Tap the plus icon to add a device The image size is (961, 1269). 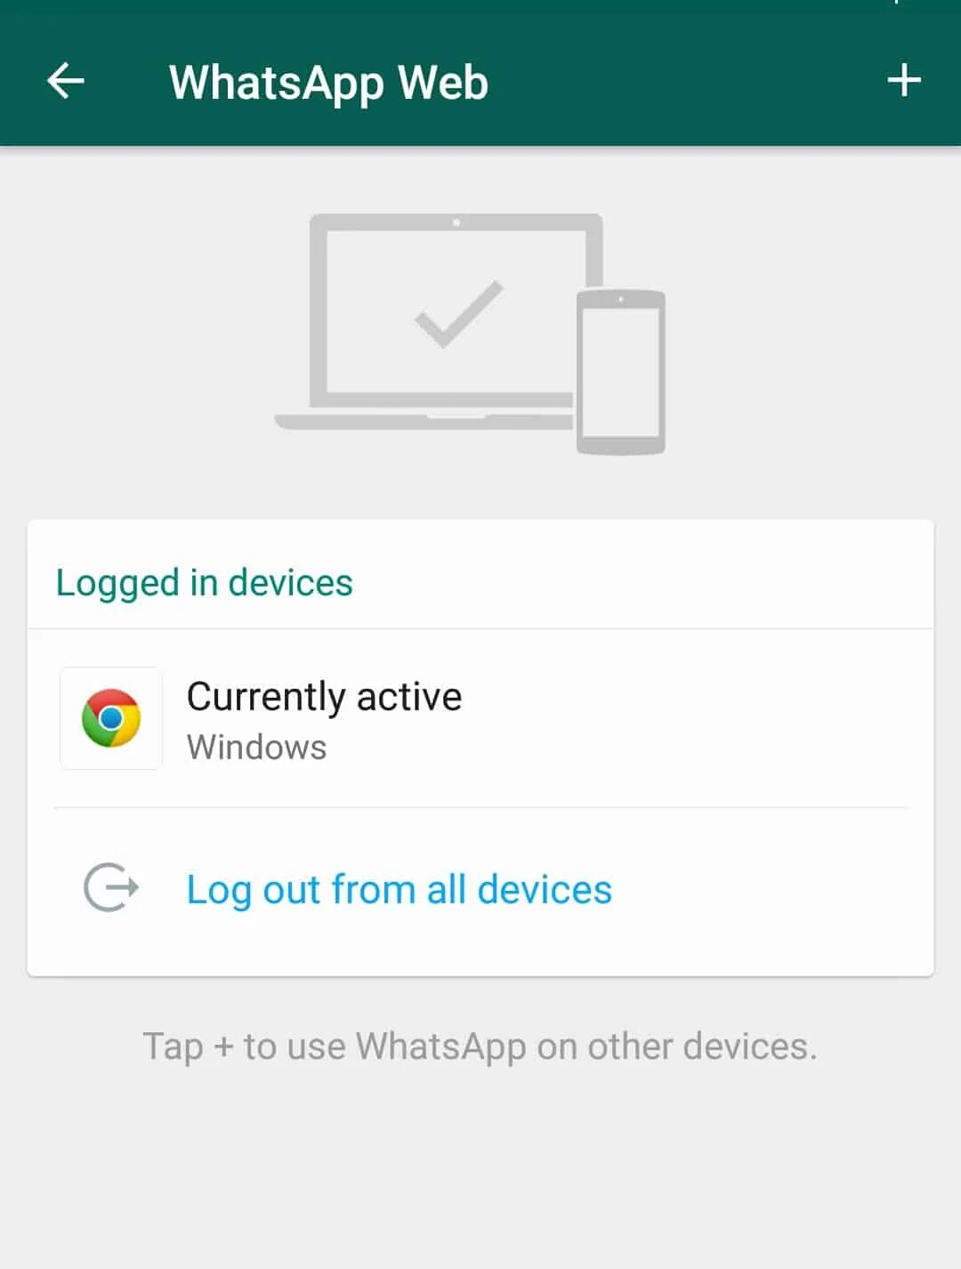903,80
